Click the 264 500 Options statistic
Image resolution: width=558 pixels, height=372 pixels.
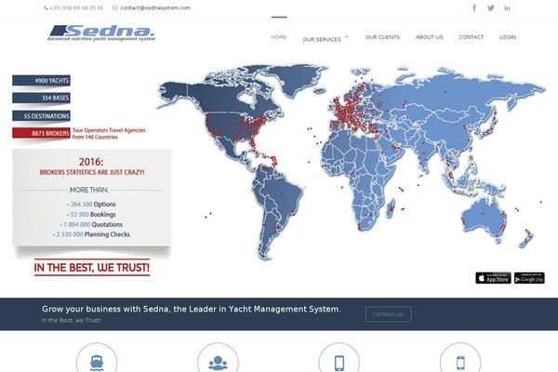click(91, 205)
